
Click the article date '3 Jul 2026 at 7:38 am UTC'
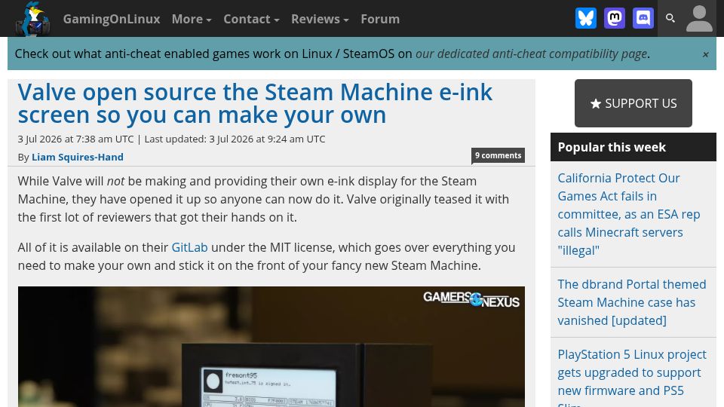(x=75, y=139)
